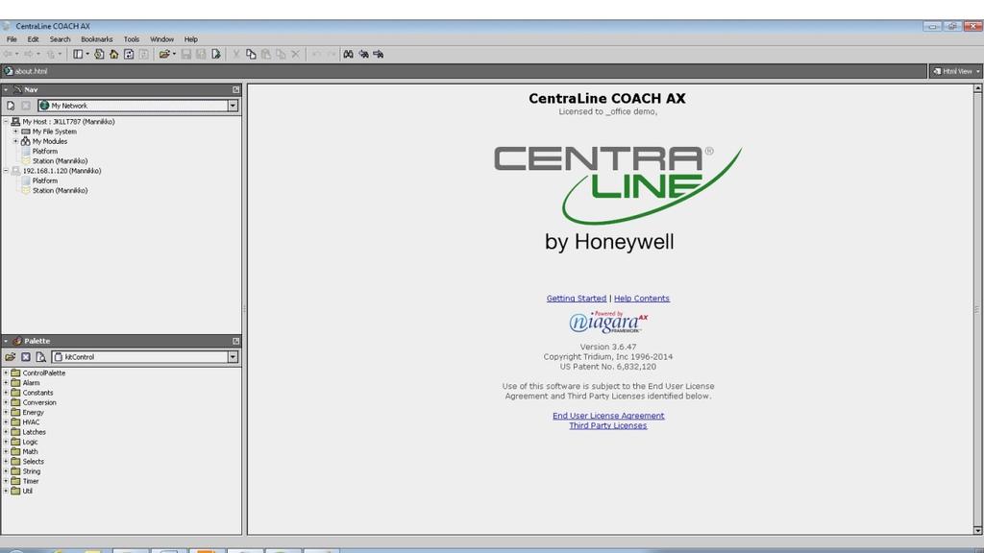This screenshot has height=553, width=984.
Task: Maximize the Palette side bar panel
Action: [236, 341]
